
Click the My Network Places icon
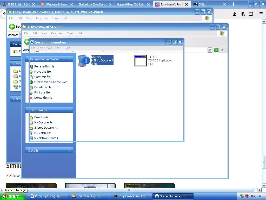coord(31,138)
